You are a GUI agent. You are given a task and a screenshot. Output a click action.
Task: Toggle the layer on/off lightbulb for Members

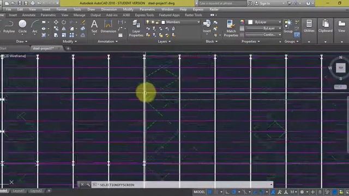148,22
